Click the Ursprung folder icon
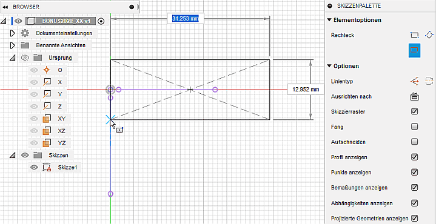The height and width of the screenshot is (224, 436). (38, 58)
